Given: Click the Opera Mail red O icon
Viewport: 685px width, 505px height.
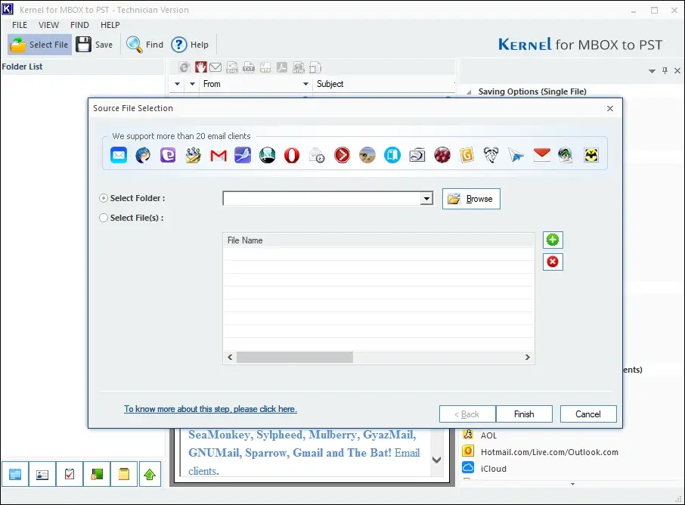Looking at the screenshot, I should click(292, 155).
